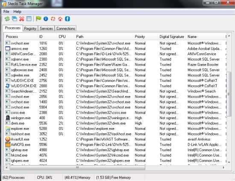Sort by the CPU column header
Screen dimensions: 235x181
click(65, 37)
